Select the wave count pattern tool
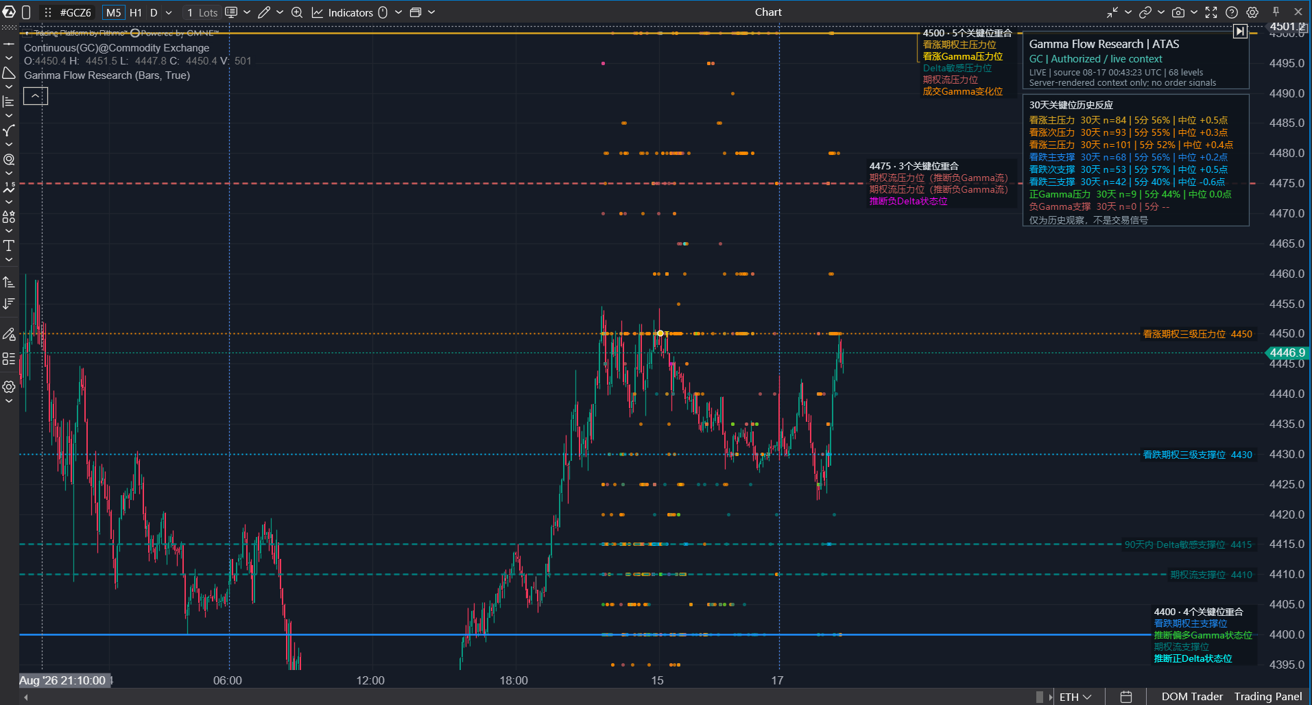Image resolution: width=1312 pixels, height=705 pixels. point(9,187)
